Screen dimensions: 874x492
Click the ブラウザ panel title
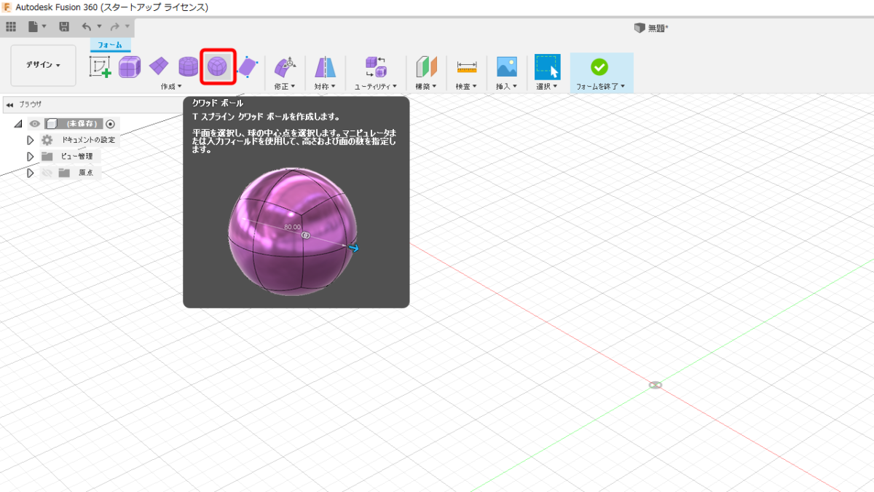point(31,104)
